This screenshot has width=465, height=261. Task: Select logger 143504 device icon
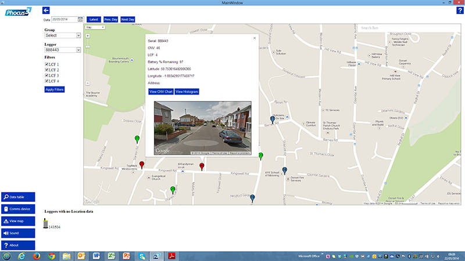(46, 222)
